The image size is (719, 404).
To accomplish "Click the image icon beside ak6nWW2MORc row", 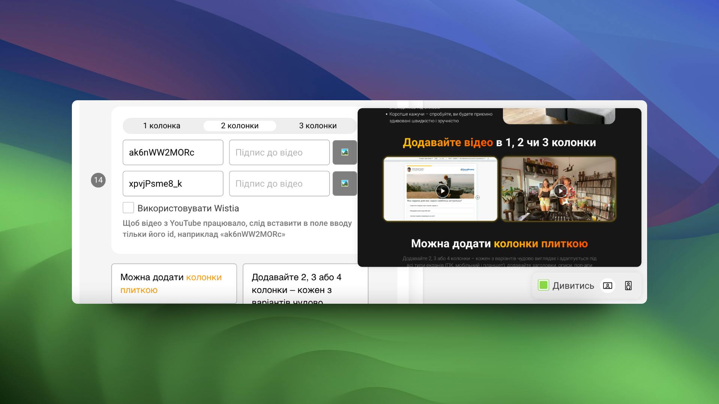I will pos(345,152).
